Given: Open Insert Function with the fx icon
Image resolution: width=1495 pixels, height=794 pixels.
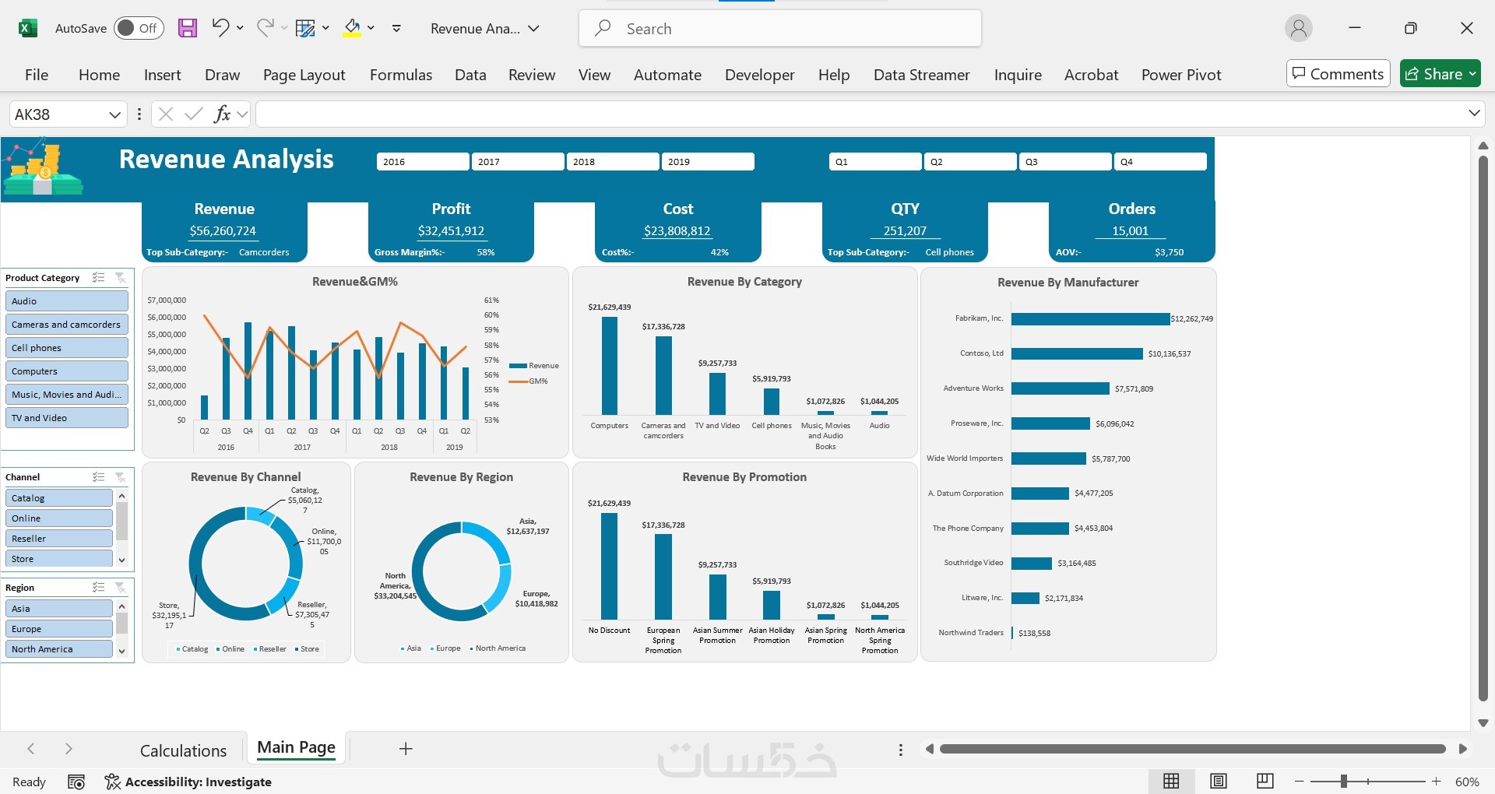Looking at the screenshot, I should [222, 114].
